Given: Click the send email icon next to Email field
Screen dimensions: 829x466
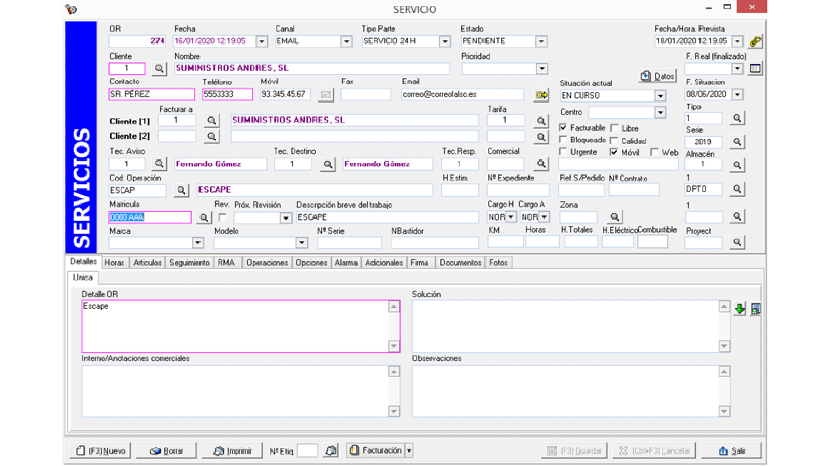Looking at the screenshot, I should (541, 95).
